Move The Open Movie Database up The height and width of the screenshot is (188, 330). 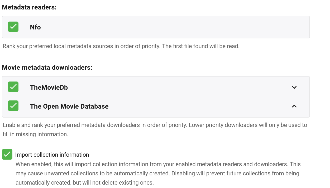point(294,106)
